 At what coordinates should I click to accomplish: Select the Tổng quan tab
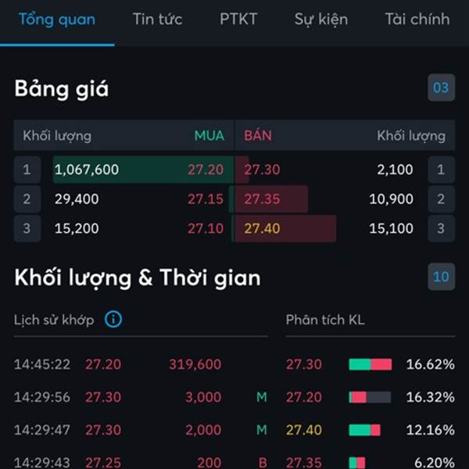57,20
